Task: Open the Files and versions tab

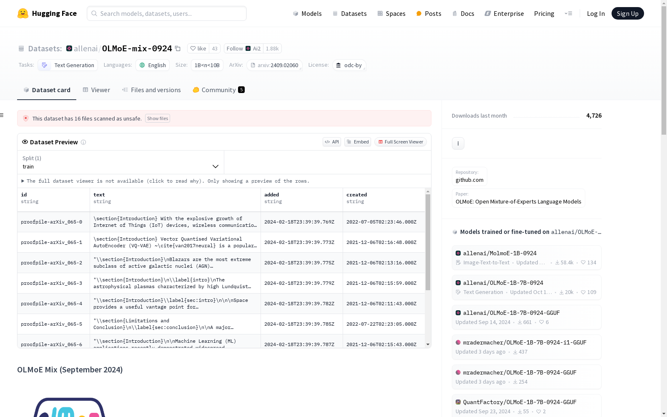Action: tap(151, 90)
